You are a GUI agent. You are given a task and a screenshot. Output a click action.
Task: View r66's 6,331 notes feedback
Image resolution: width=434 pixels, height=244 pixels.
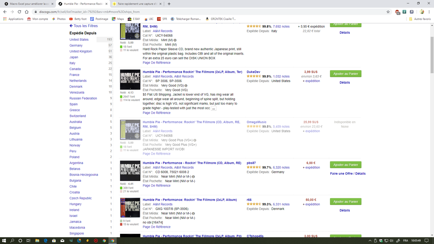(281, 204)
